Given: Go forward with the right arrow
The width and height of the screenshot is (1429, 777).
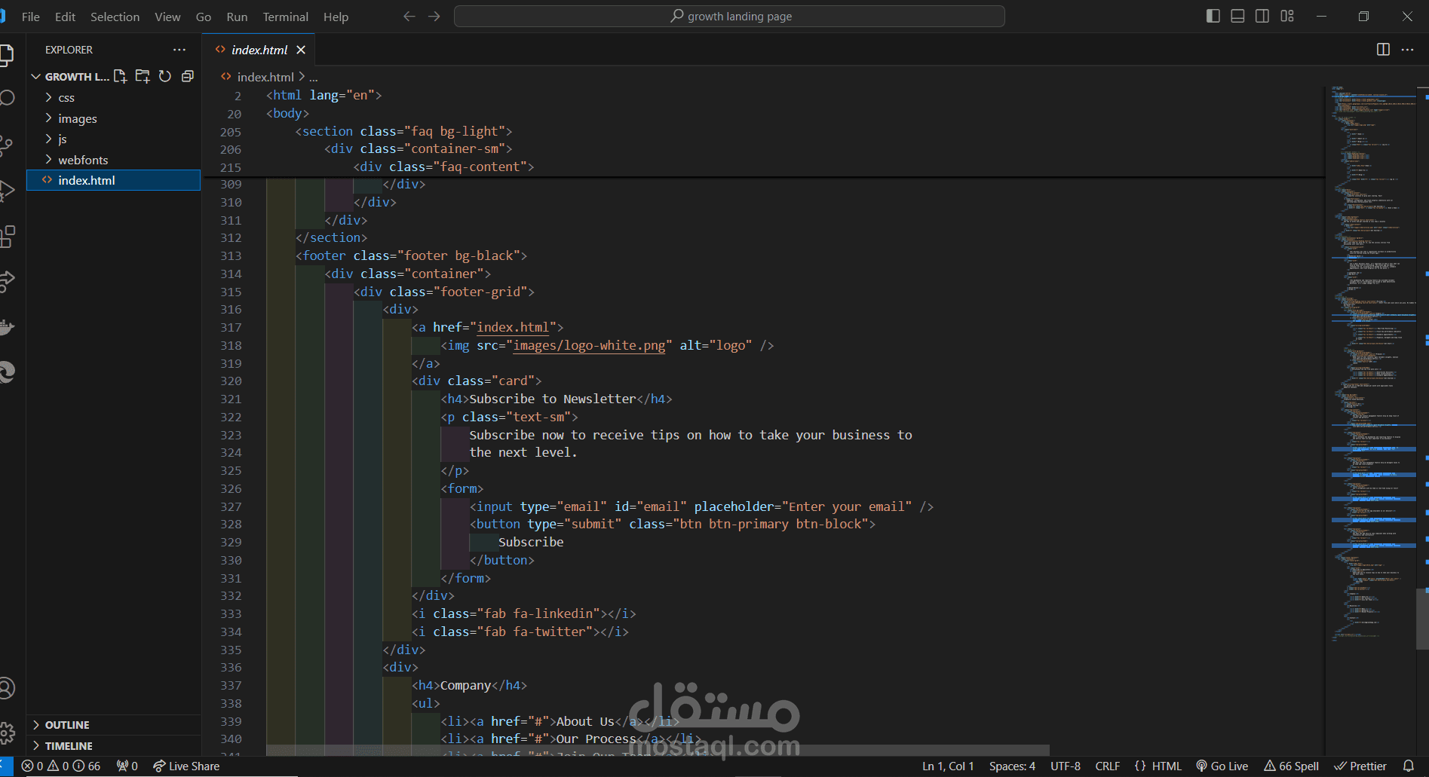Looking at the screenshot, I should tap(434, 17).
